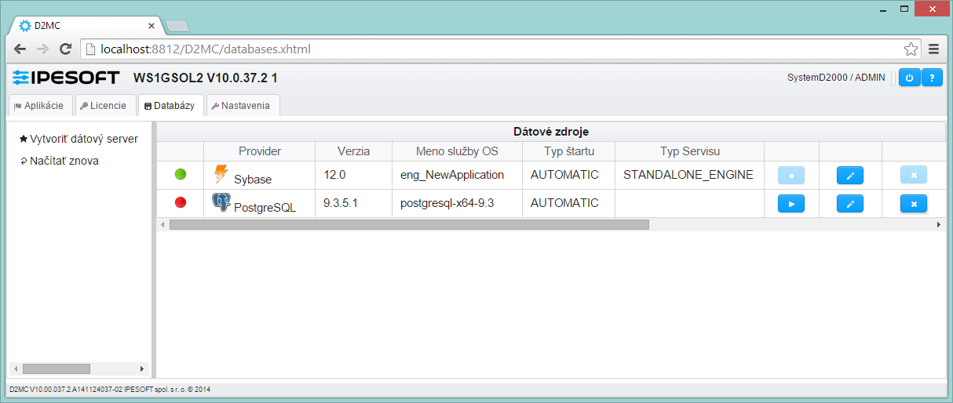Click the PostgreSQL elephant icon

(x=221, y=203)
